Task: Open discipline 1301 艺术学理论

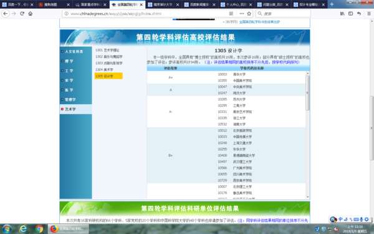Action: [x=107, y=50]
